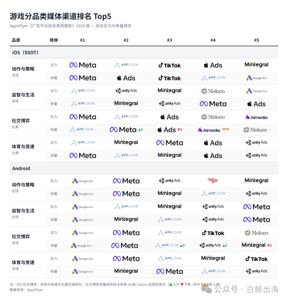This screenshot has height=301, width=288.
Task: Click Mintegral logo in iOS 益智与生活 体量 row
Action: (126, 103)
